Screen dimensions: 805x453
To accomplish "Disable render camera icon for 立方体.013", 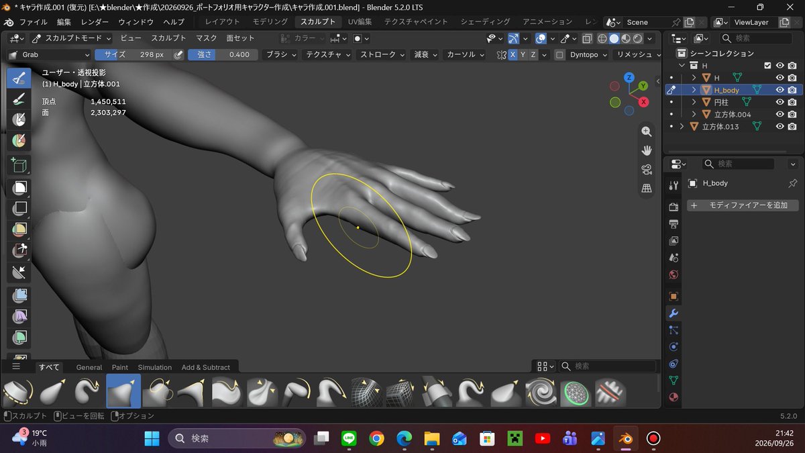I will pos(792,126).
